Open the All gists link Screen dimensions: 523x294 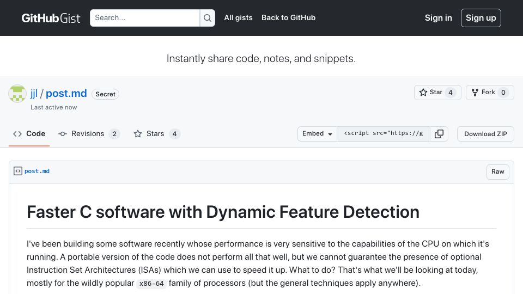[238, 17]
